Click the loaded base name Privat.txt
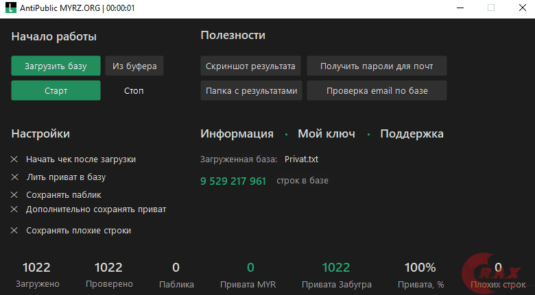The height and width of the screenshot is (295, 535). click(x=301, y=159)
